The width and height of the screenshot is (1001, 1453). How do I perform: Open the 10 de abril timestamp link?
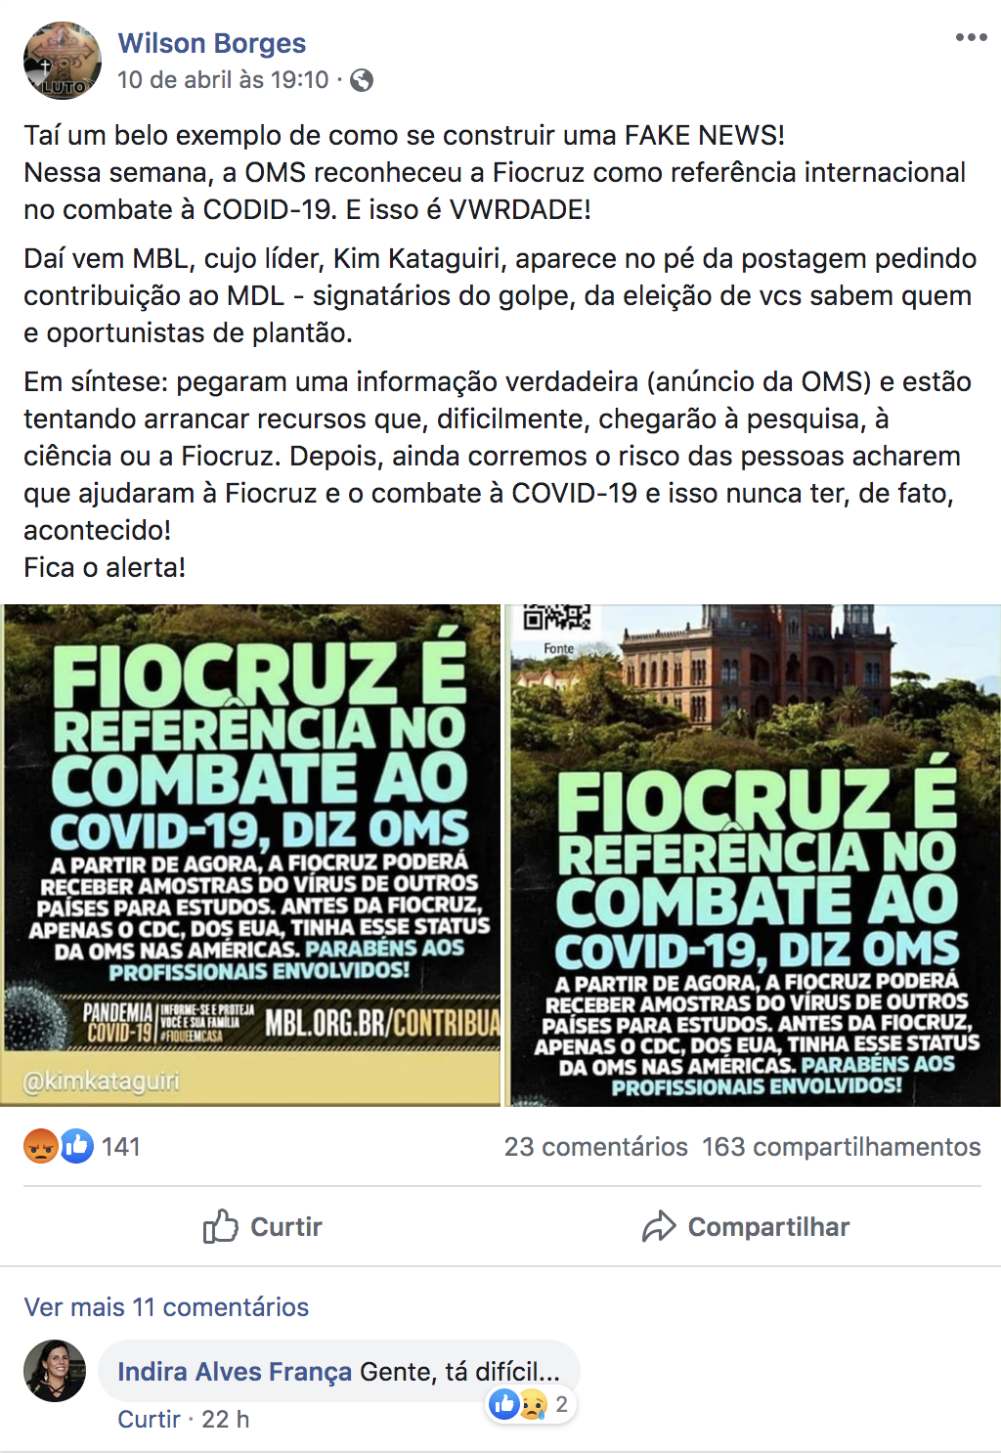pos(223,80)
